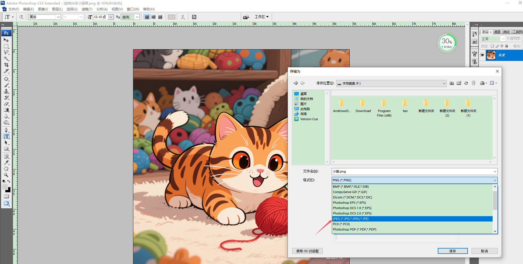Select the Magic Wand tool
Viewport: 523px width, 264px height.
pyautogui.click(x=6, y=59)
